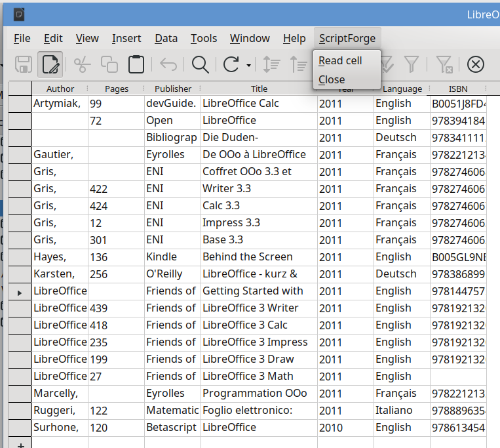Click the circled X icon in the toolbar
The height and width of the screenshot is (448, 500).
click(476, 64)
